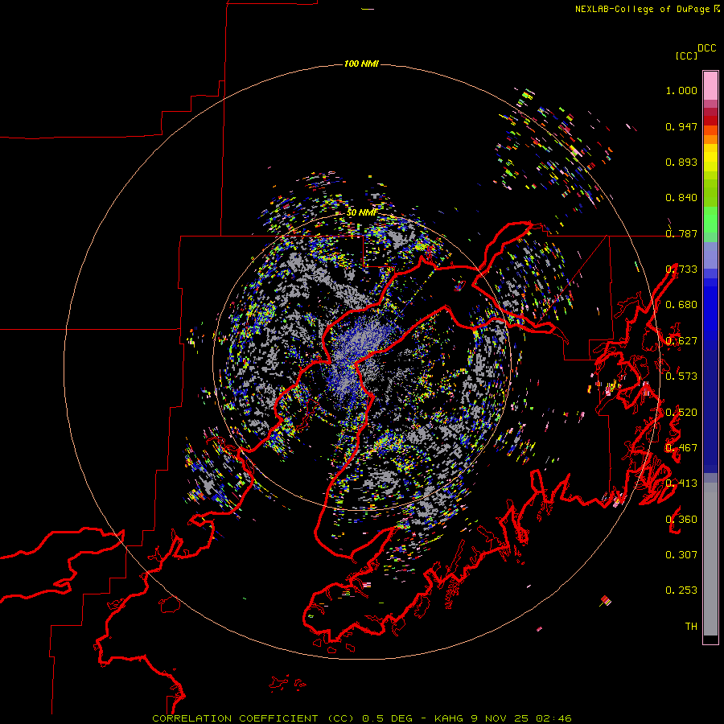
Task: Select the 0.520 scale value
Action: point(681,413)
